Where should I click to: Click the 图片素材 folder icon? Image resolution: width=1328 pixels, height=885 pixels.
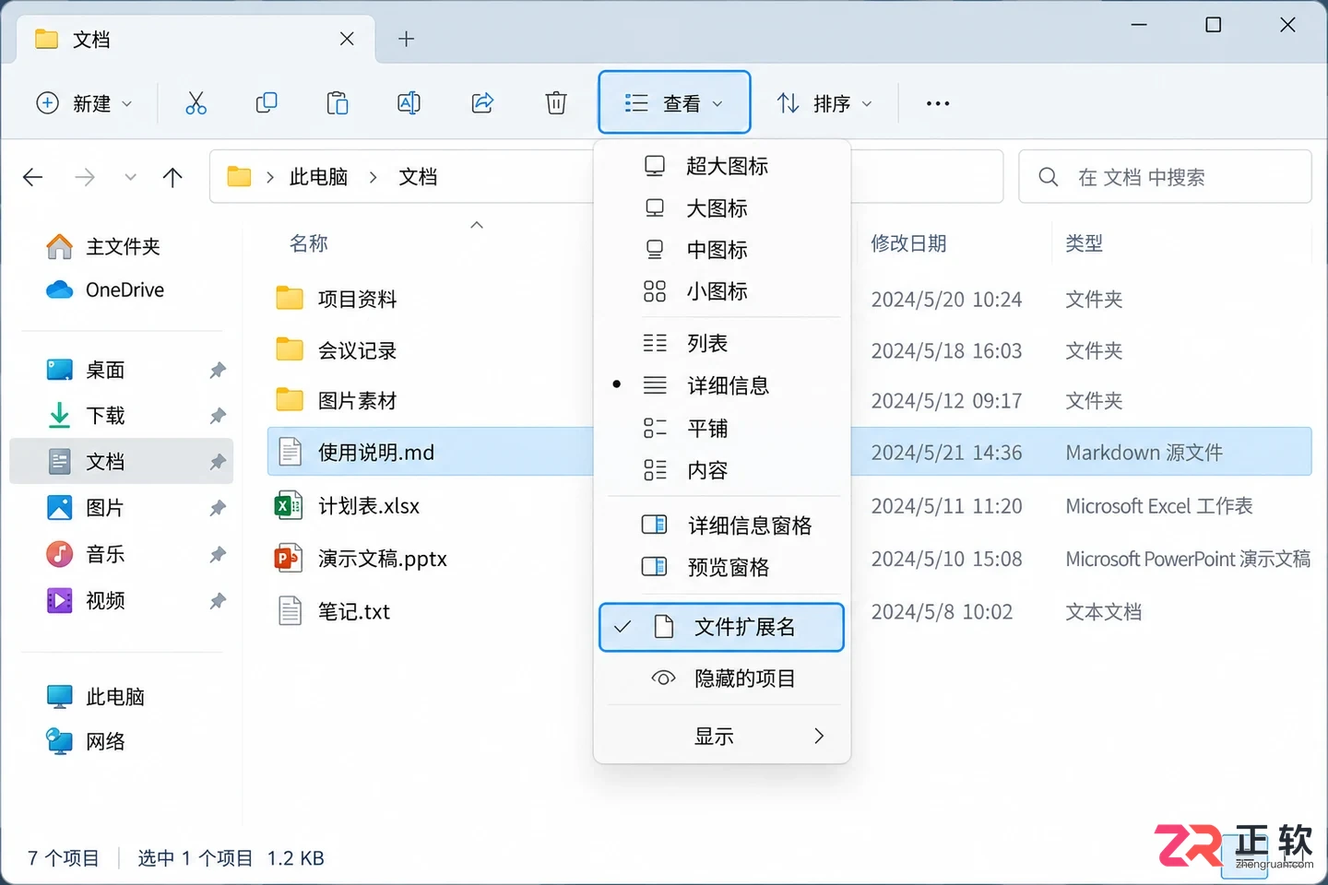coord(290,399)
